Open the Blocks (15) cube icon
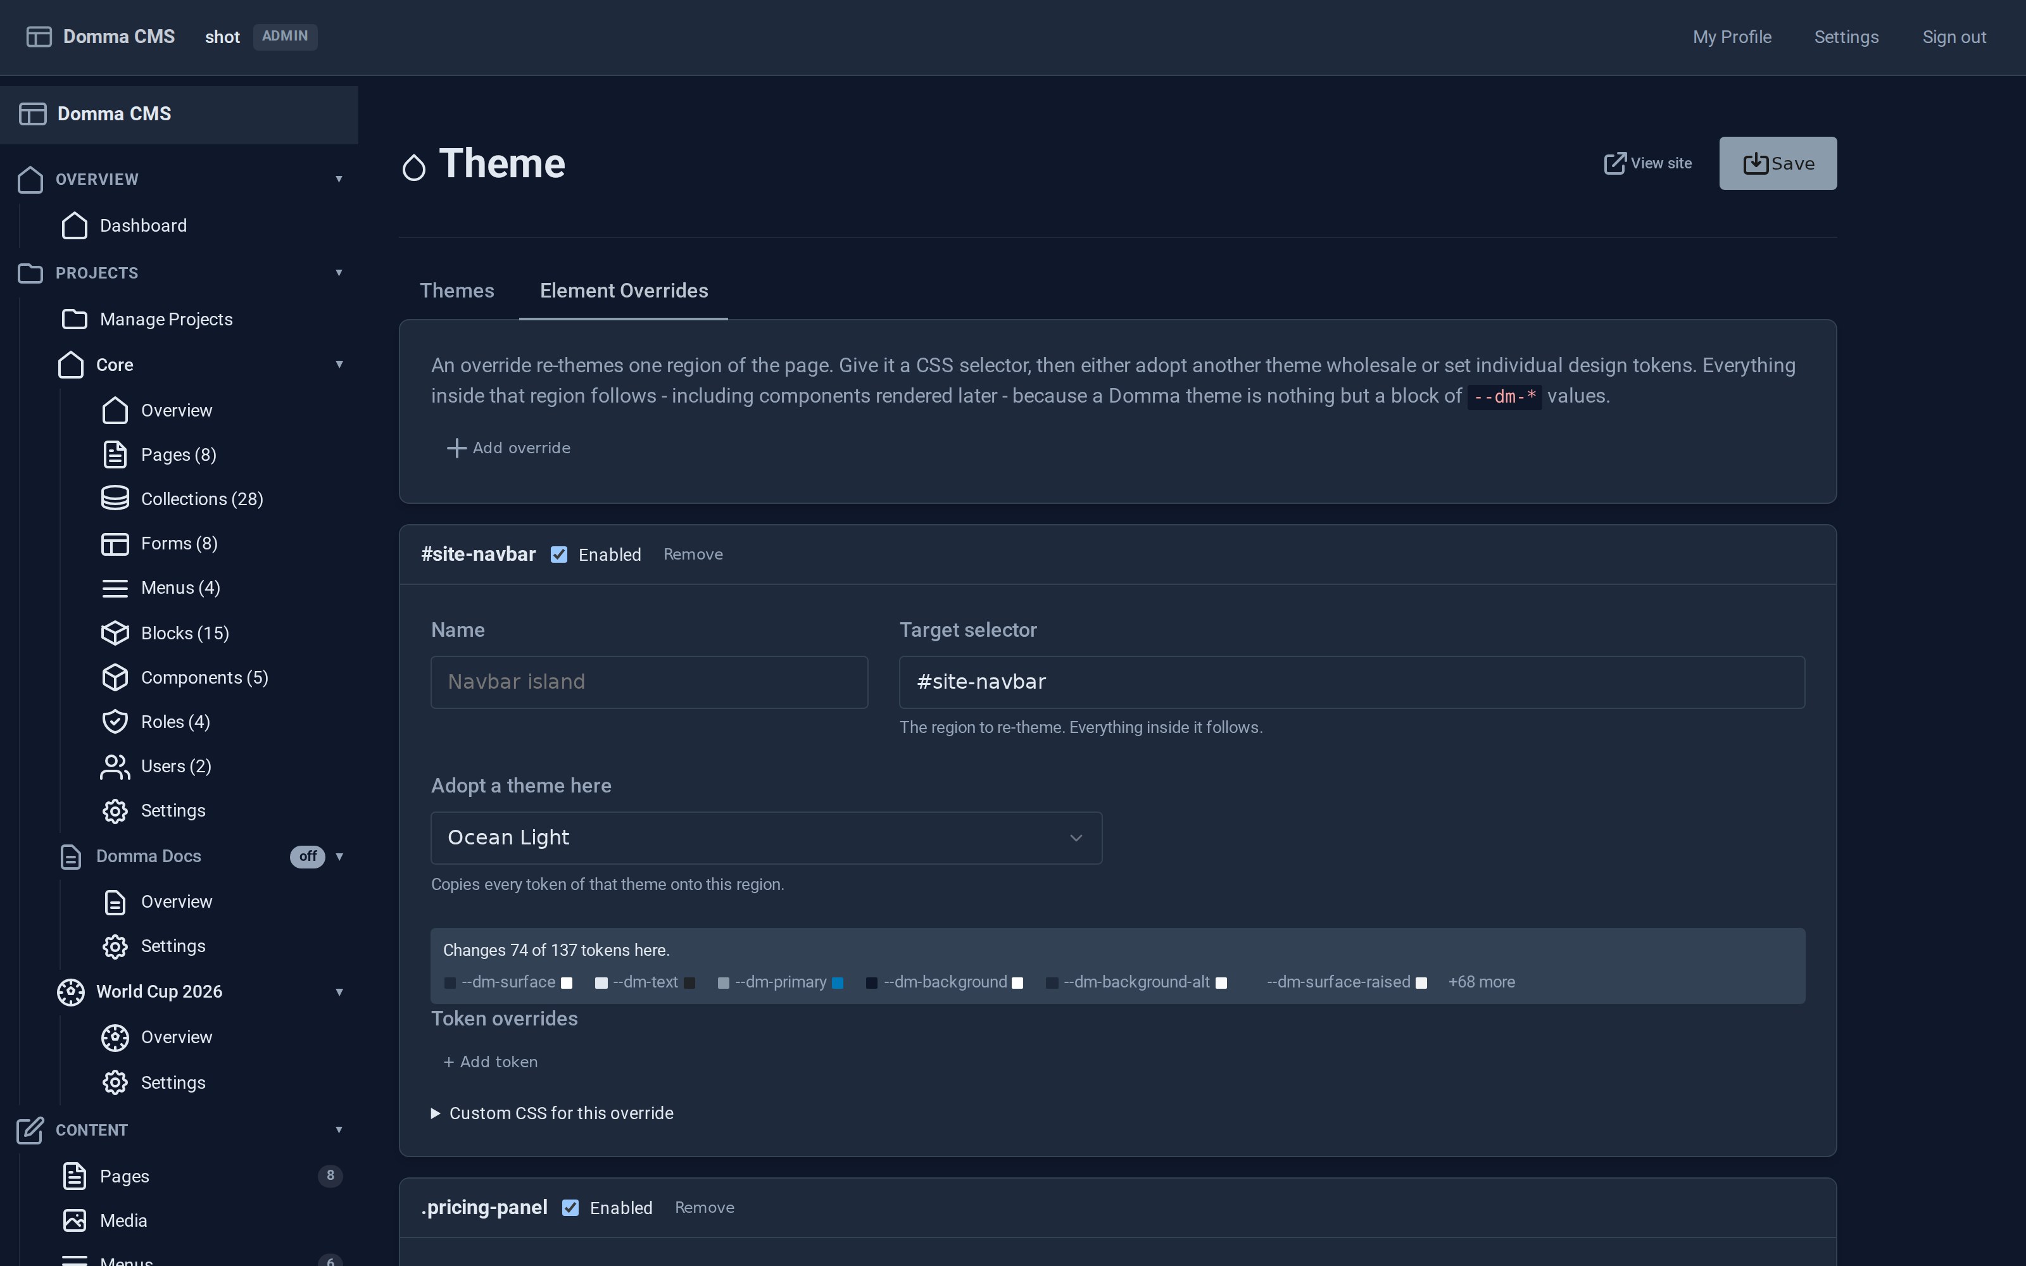This screenshot has height=1266, width=2026. (115, 633)
